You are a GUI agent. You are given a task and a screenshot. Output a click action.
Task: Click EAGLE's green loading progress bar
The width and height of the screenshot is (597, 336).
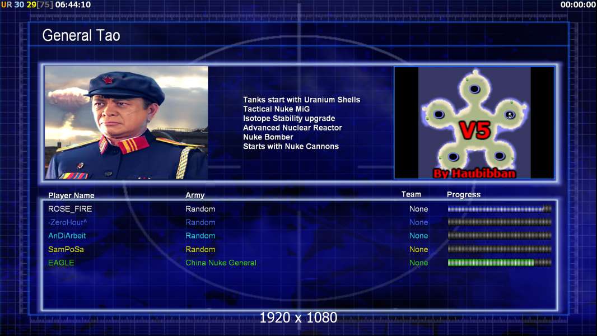pos(500,263)
